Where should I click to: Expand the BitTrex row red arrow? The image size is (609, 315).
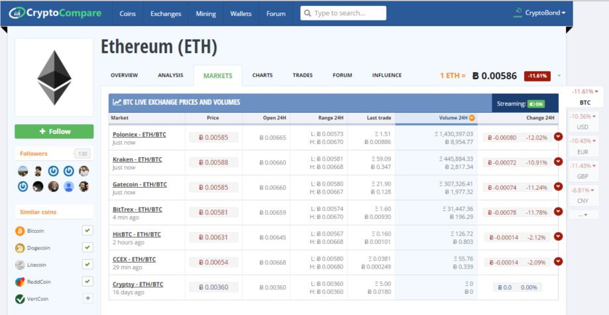point(558,211)
